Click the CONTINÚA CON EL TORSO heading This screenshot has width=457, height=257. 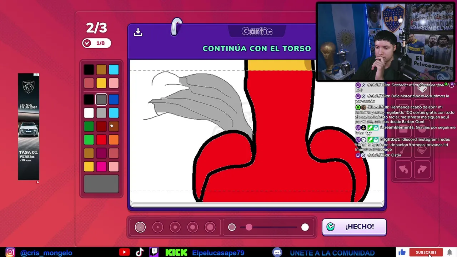click(x=257, y=49)
